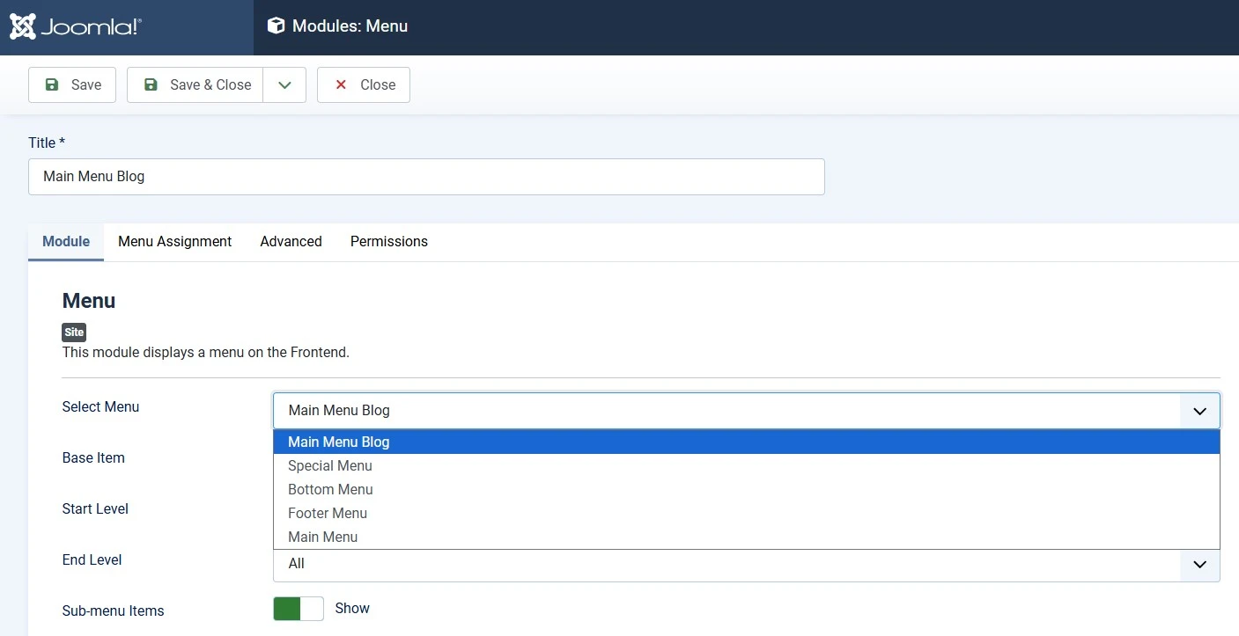The width and height of the screenshot is (1239, 636).
Task: Click the Base Item label
Action: pyautogui.click(x=93, y=458)
